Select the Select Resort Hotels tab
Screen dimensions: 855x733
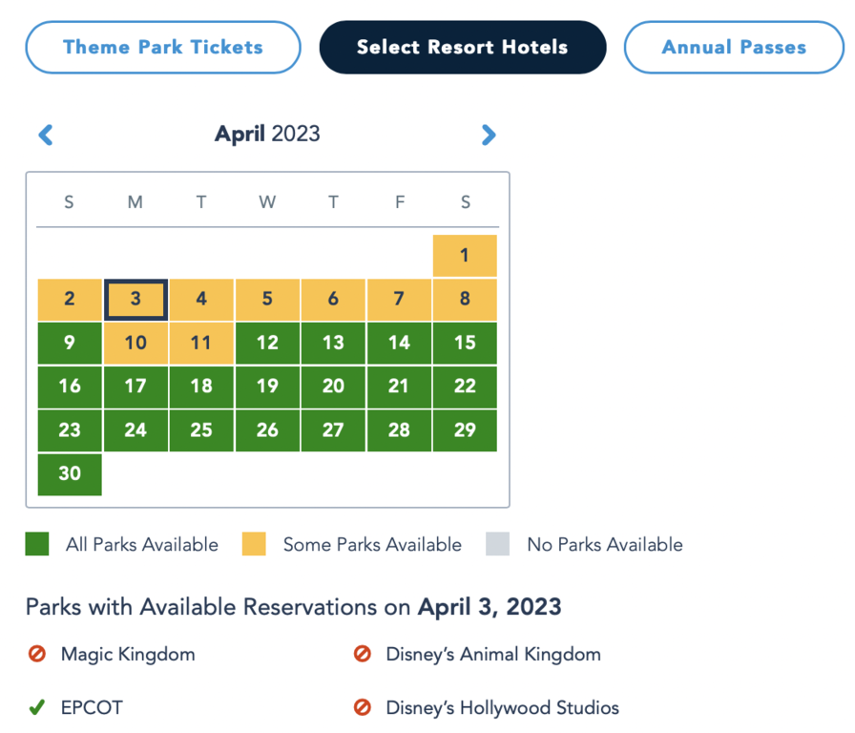click(462, 47)
